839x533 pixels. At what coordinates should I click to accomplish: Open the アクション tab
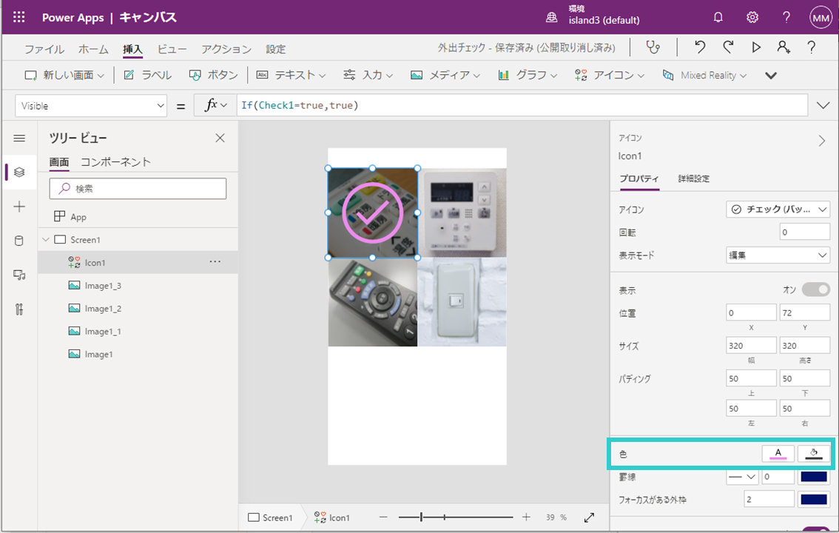[x=226, y=50]
